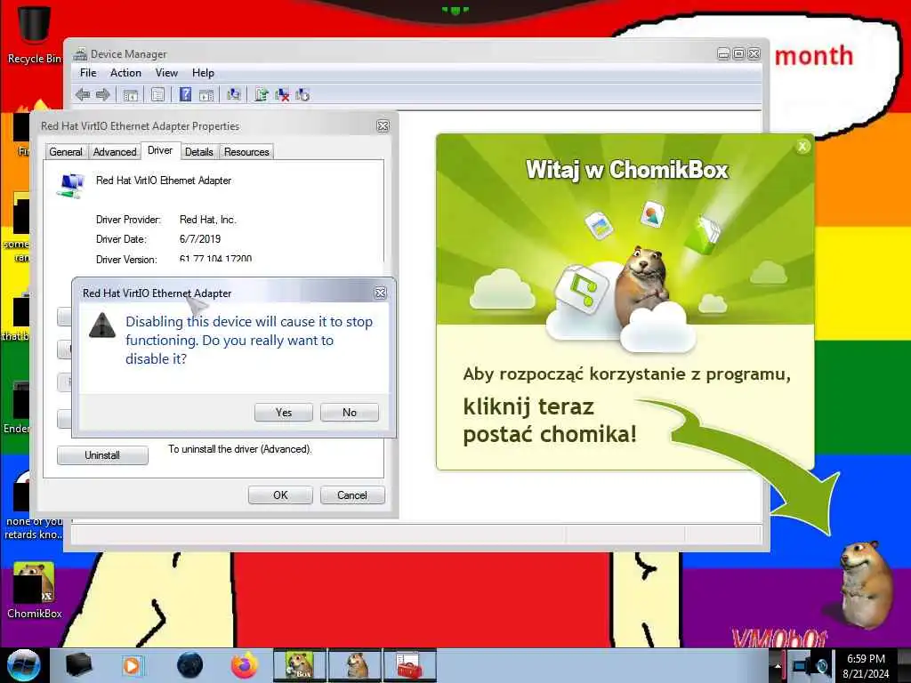
Task: Update driver software toolbar icon
Action: (261, 94)
